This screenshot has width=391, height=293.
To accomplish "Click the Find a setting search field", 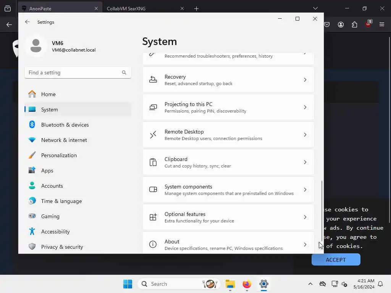I will tap(78, 72).
